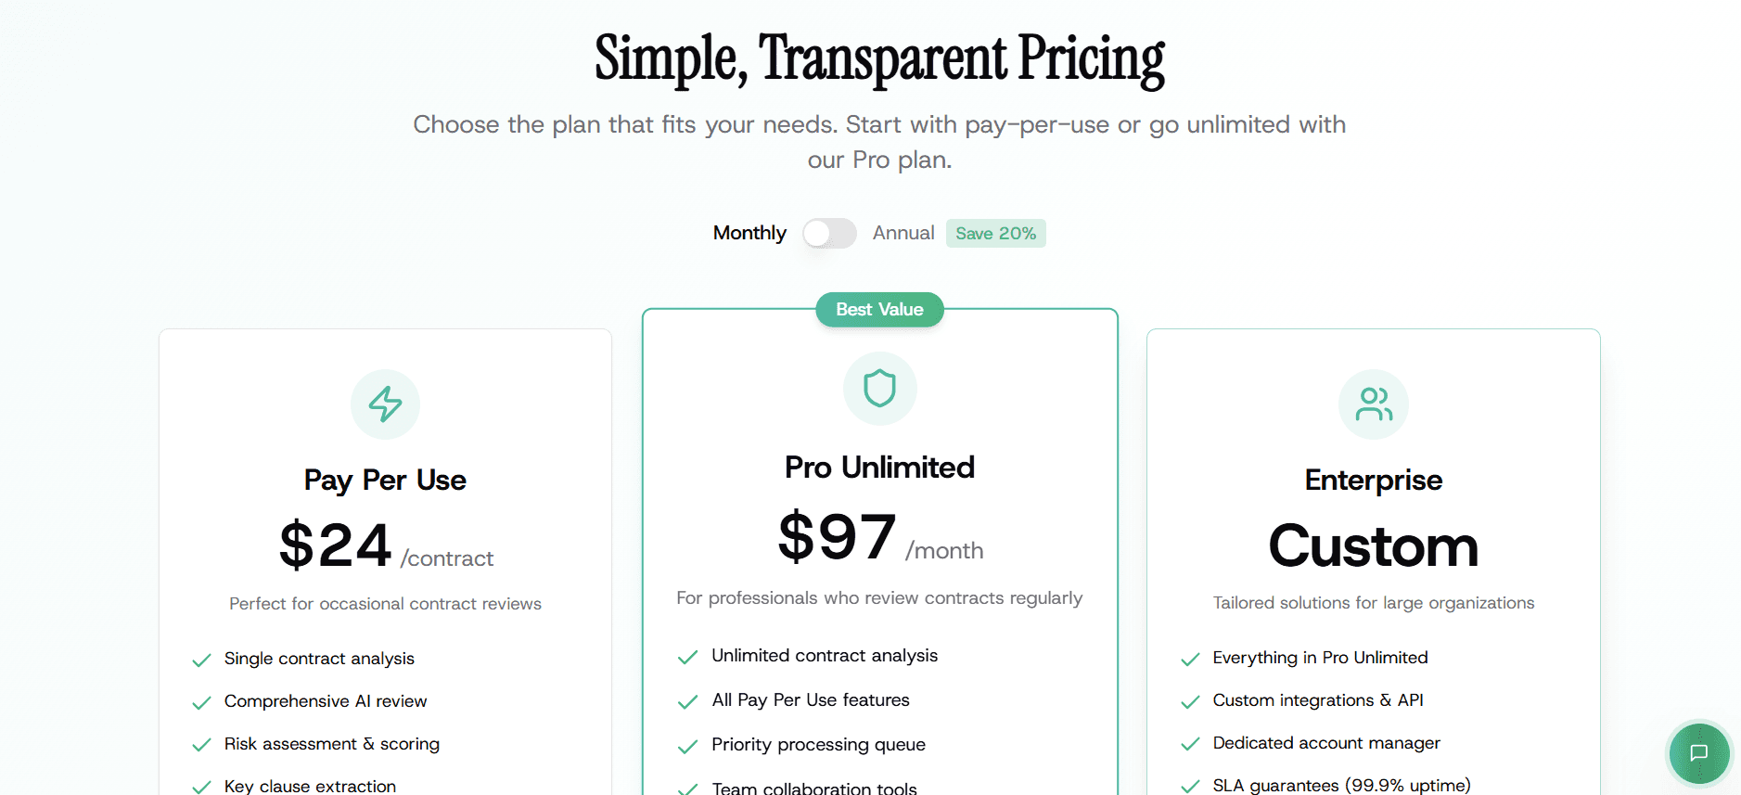
Task: Click the $97 /month price
Action: click(879, 538)
